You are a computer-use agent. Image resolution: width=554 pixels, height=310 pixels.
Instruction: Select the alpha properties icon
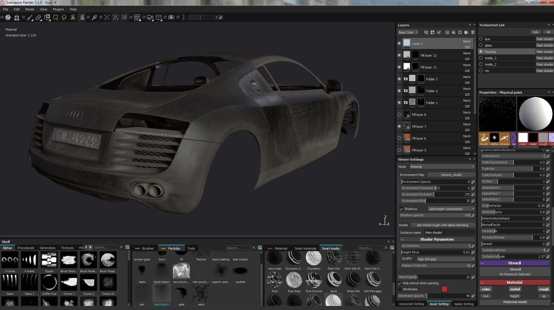(x=494, y=139)
